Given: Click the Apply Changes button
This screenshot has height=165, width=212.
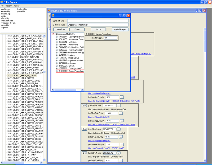Looking at the screenshot, I should point(120,29).
